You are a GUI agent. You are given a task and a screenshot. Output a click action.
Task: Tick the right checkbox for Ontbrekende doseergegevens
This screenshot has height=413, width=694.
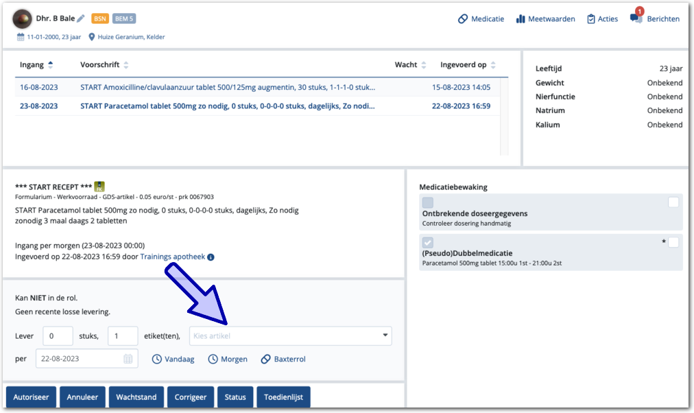[673, 202]
